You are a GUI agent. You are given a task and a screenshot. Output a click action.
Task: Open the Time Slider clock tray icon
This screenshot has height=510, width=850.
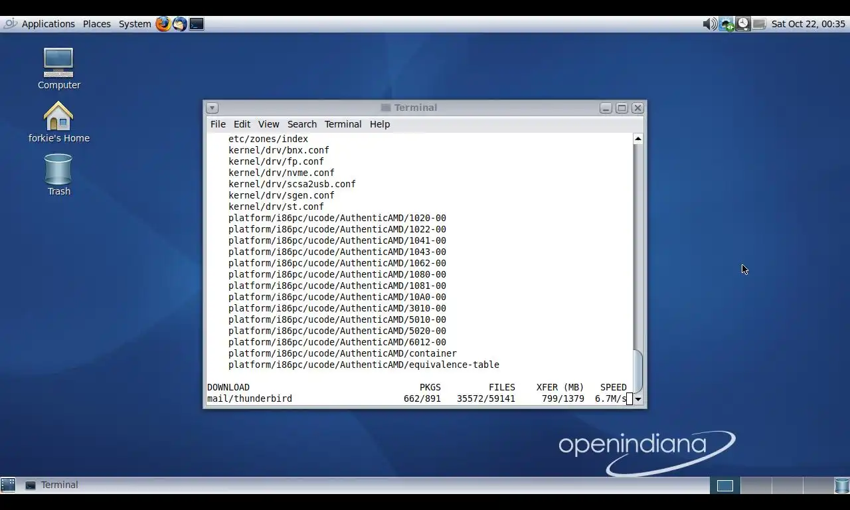[743, 24]
